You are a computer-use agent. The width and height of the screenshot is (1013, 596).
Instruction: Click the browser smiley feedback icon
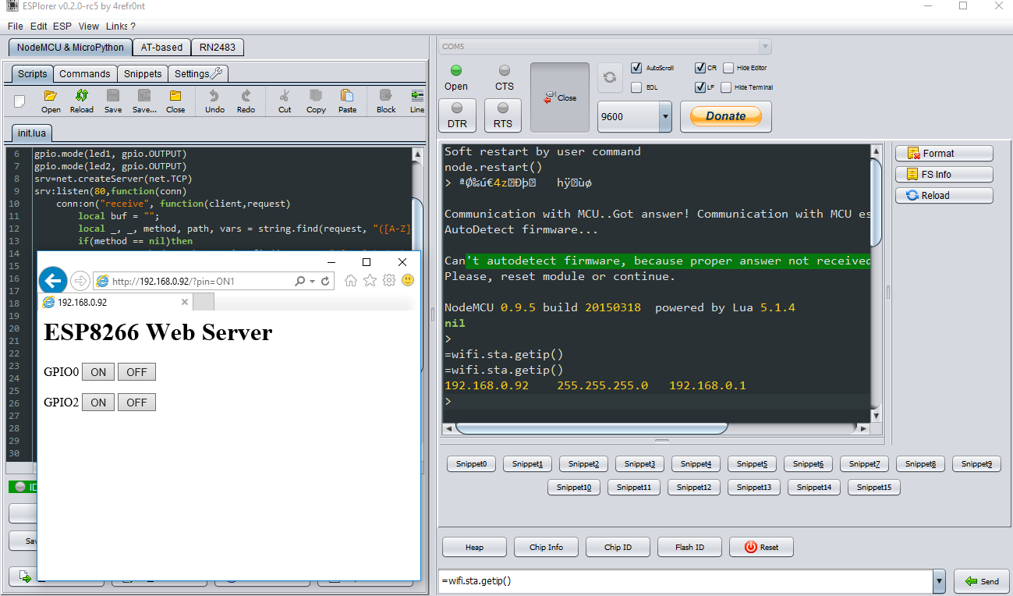(x=407, y=280)
